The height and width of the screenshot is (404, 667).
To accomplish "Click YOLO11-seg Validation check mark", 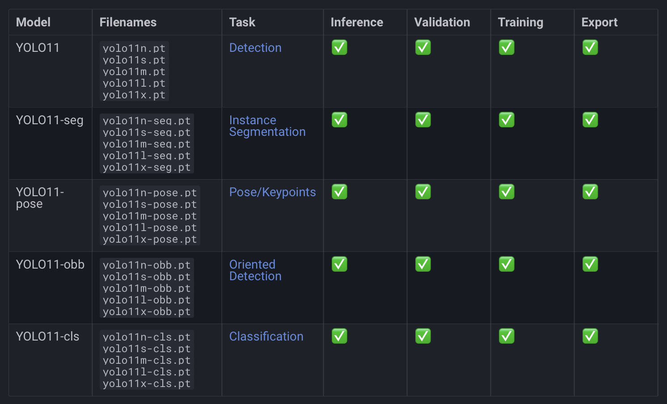I will click(423, 120).
